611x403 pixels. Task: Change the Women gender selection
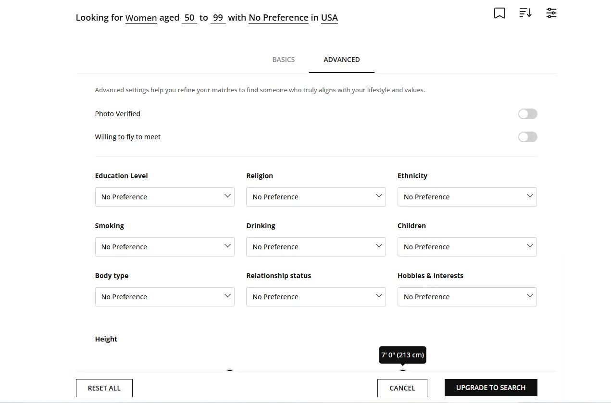coord(141,18)
